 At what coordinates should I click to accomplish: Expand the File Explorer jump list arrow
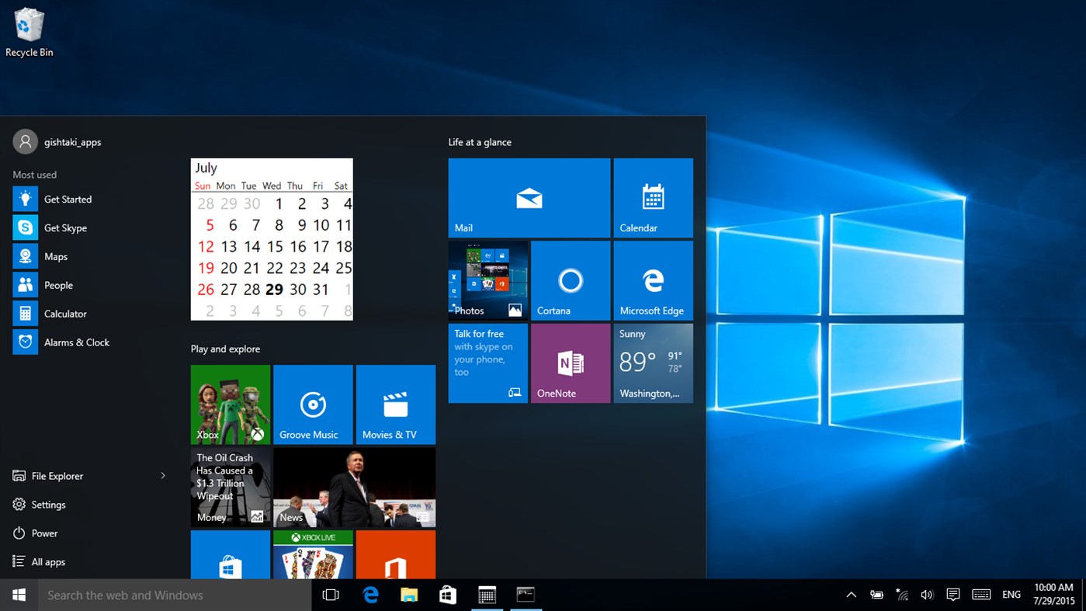(x=162, y=475)
